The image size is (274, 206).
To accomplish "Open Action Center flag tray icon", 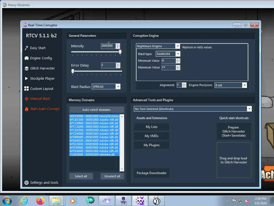I will 234,201.
